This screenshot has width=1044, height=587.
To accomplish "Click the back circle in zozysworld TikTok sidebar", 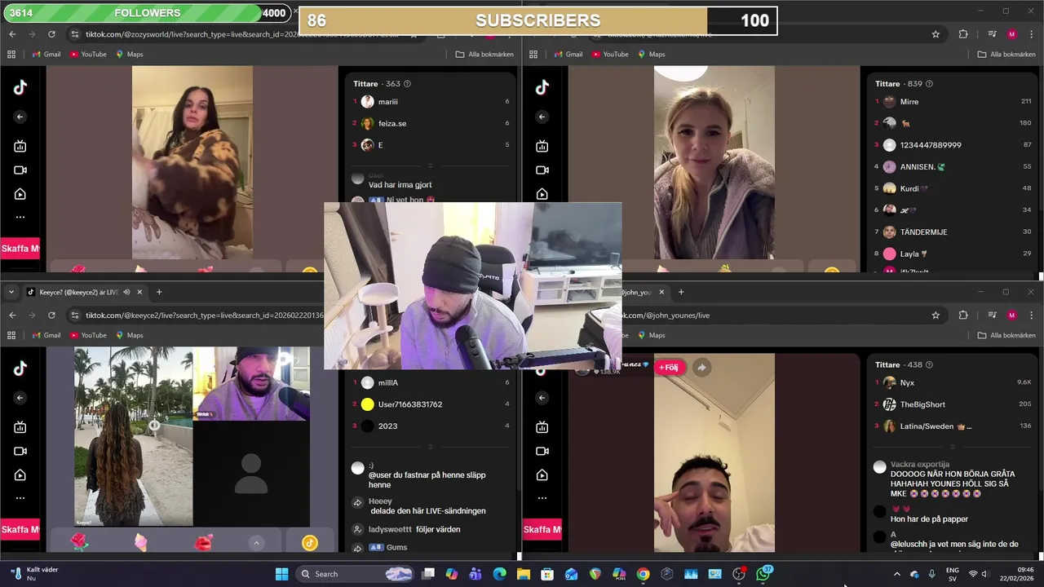I will tap(20, 117).
